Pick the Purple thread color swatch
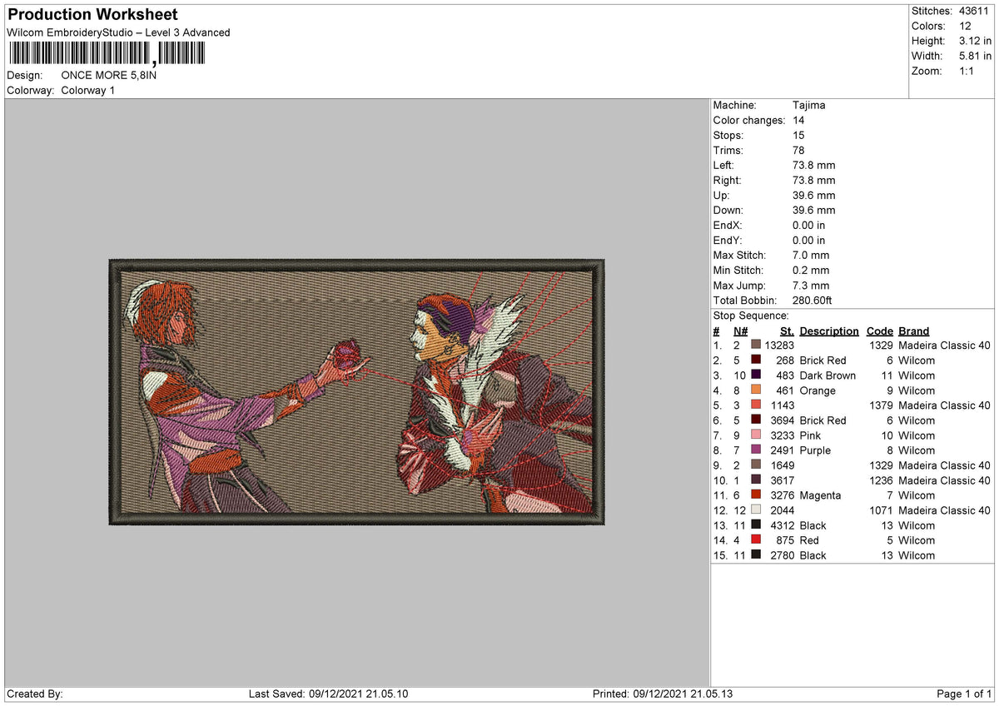Image resolution: width=999 pixels, height=706 pixels. click(756, 450)
